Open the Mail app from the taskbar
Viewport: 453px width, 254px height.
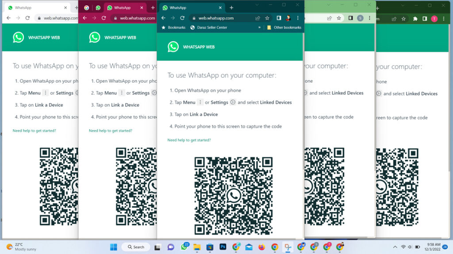coord(249,247)
